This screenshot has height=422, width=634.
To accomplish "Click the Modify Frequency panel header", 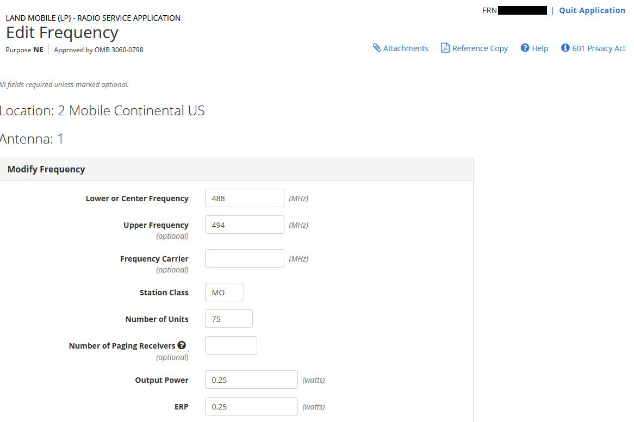I will pyautogui.click(x=46, y=169).
